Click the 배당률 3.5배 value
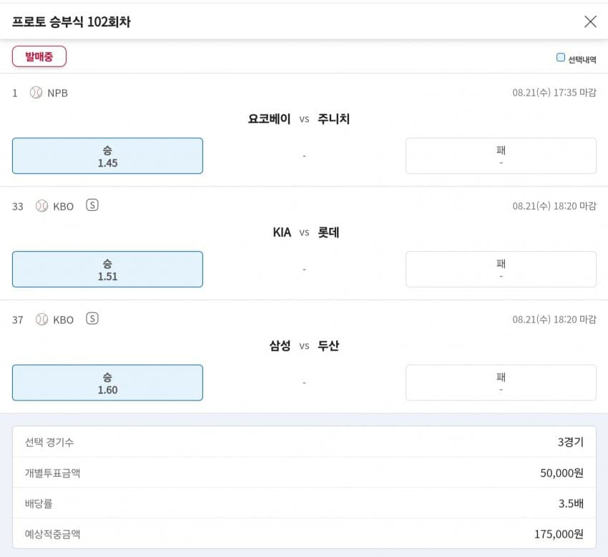Screen dimensions: 608x557 (x=571, y=503)
